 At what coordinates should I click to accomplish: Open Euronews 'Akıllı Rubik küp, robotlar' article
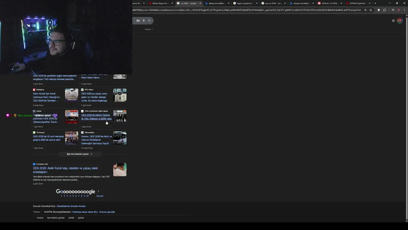click(x=65, y=170)
